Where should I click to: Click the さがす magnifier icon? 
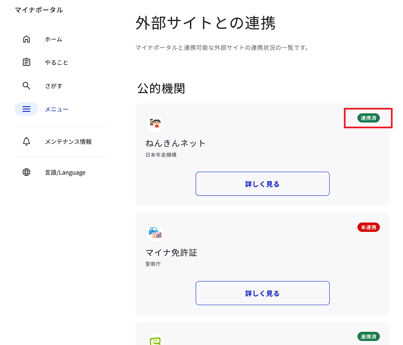(x=27, y=86)
